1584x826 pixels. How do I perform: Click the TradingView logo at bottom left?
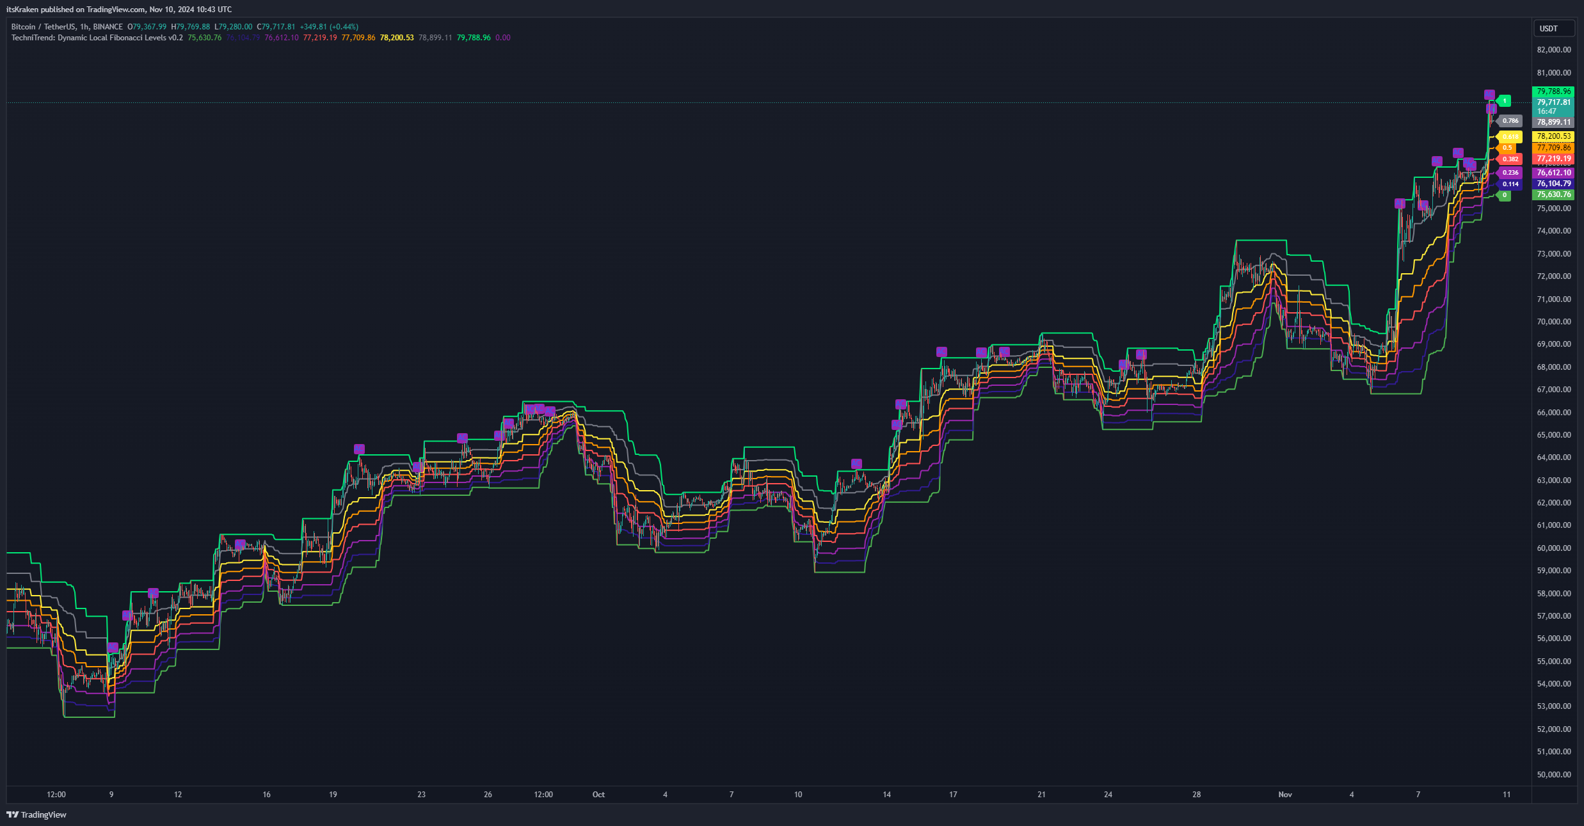36,814
